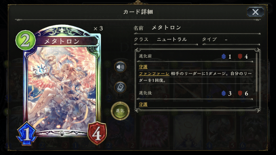The height and width of the screenshot is (155, 276).
Task: Click the 守護 keyword link before evolution
Action: click(143, 67)
